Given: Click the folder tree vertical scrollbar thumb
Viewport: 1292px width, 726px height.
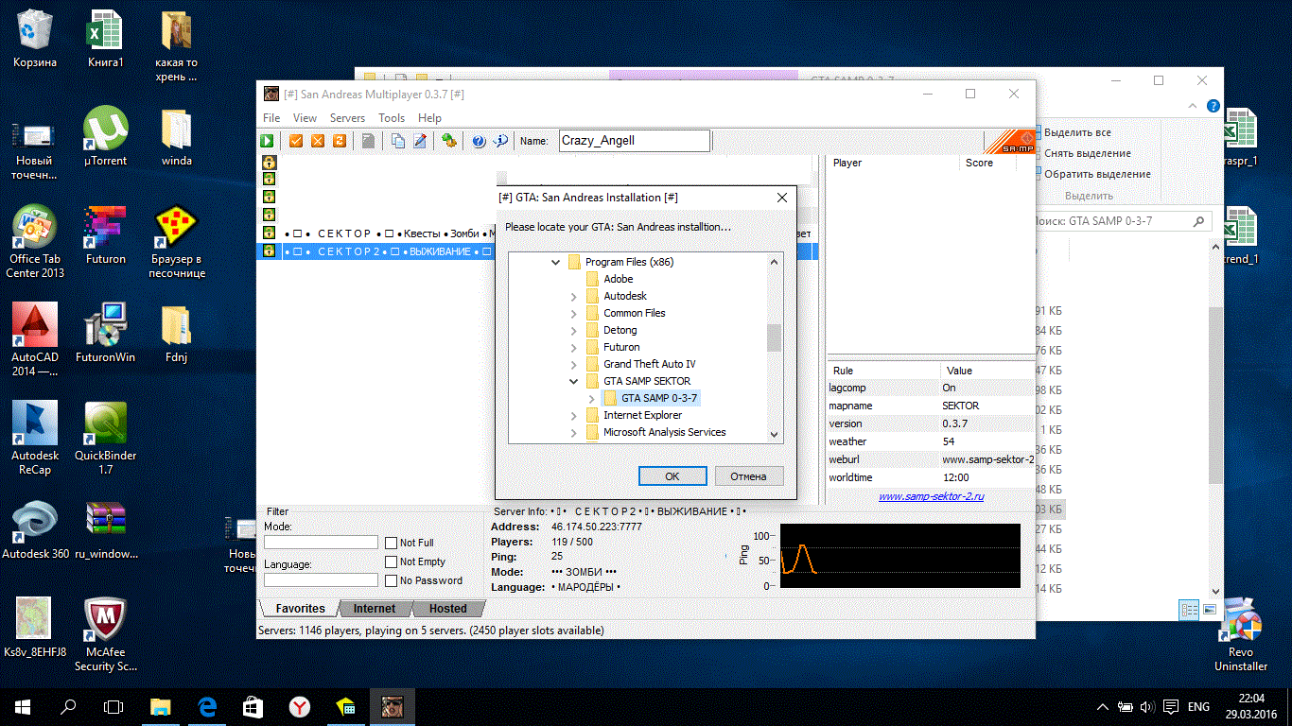Looking at the screenshot, I should 775,337.
